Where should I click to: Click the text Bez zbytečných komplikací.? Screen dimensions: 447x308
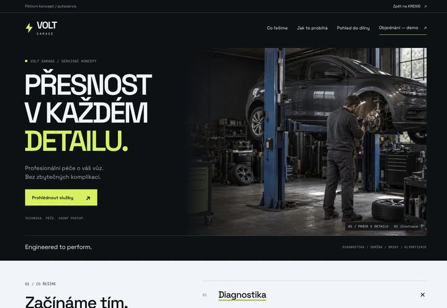(63, 177)
